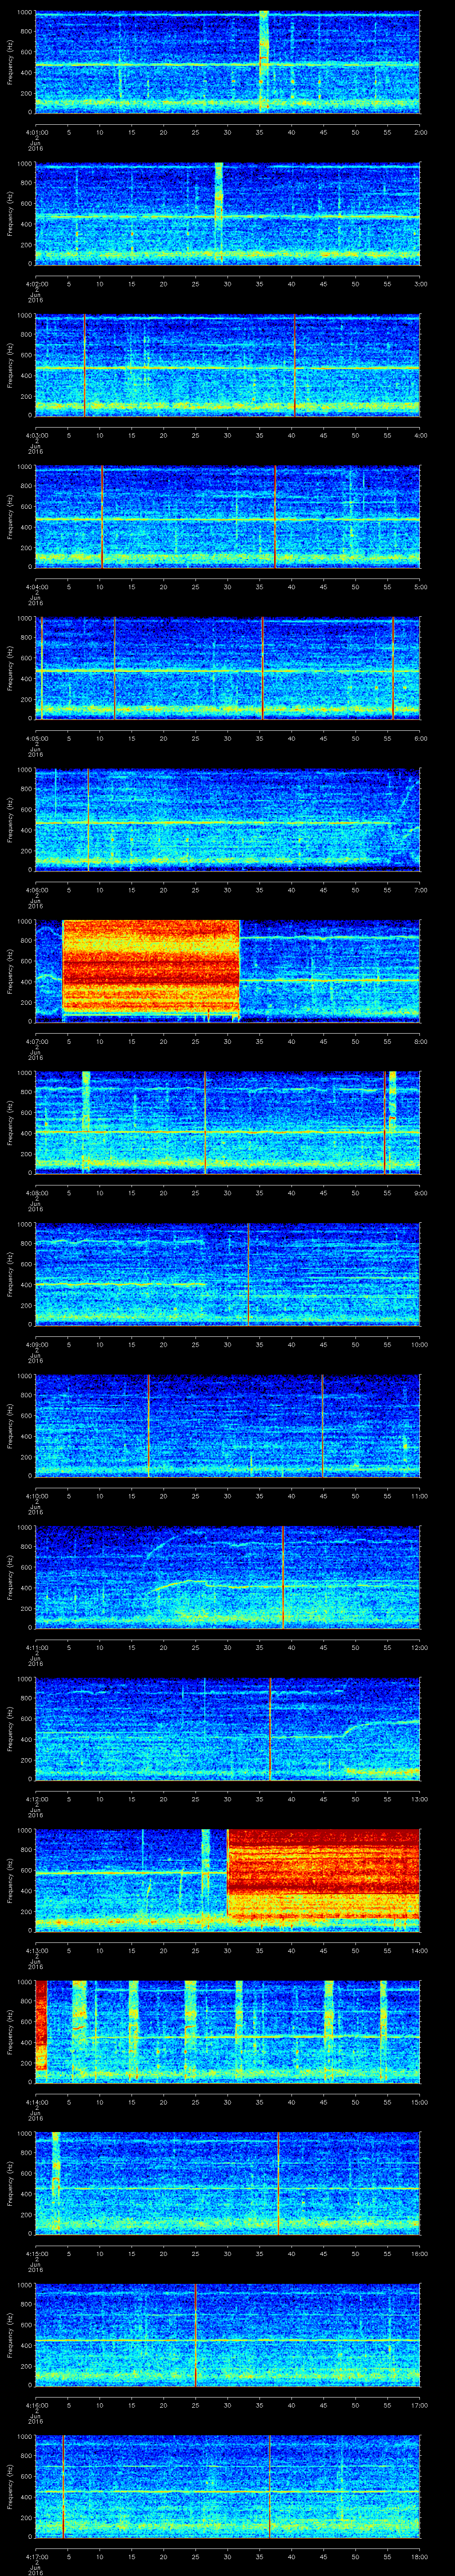Select the red marker near 18 seconds in the 4:10:00 panel
Screen dimensions: 455x2576
pos(149,1425)
